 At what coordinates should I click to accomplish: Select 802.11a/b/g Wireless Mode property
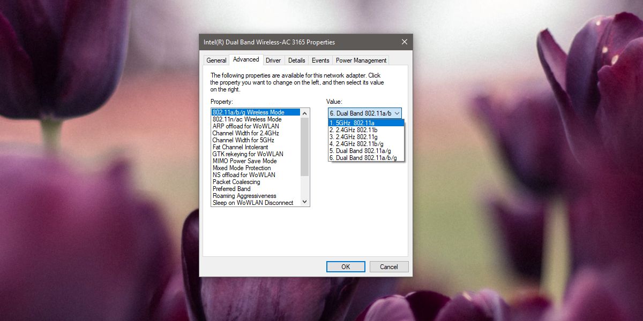click(x=256, y=112)
